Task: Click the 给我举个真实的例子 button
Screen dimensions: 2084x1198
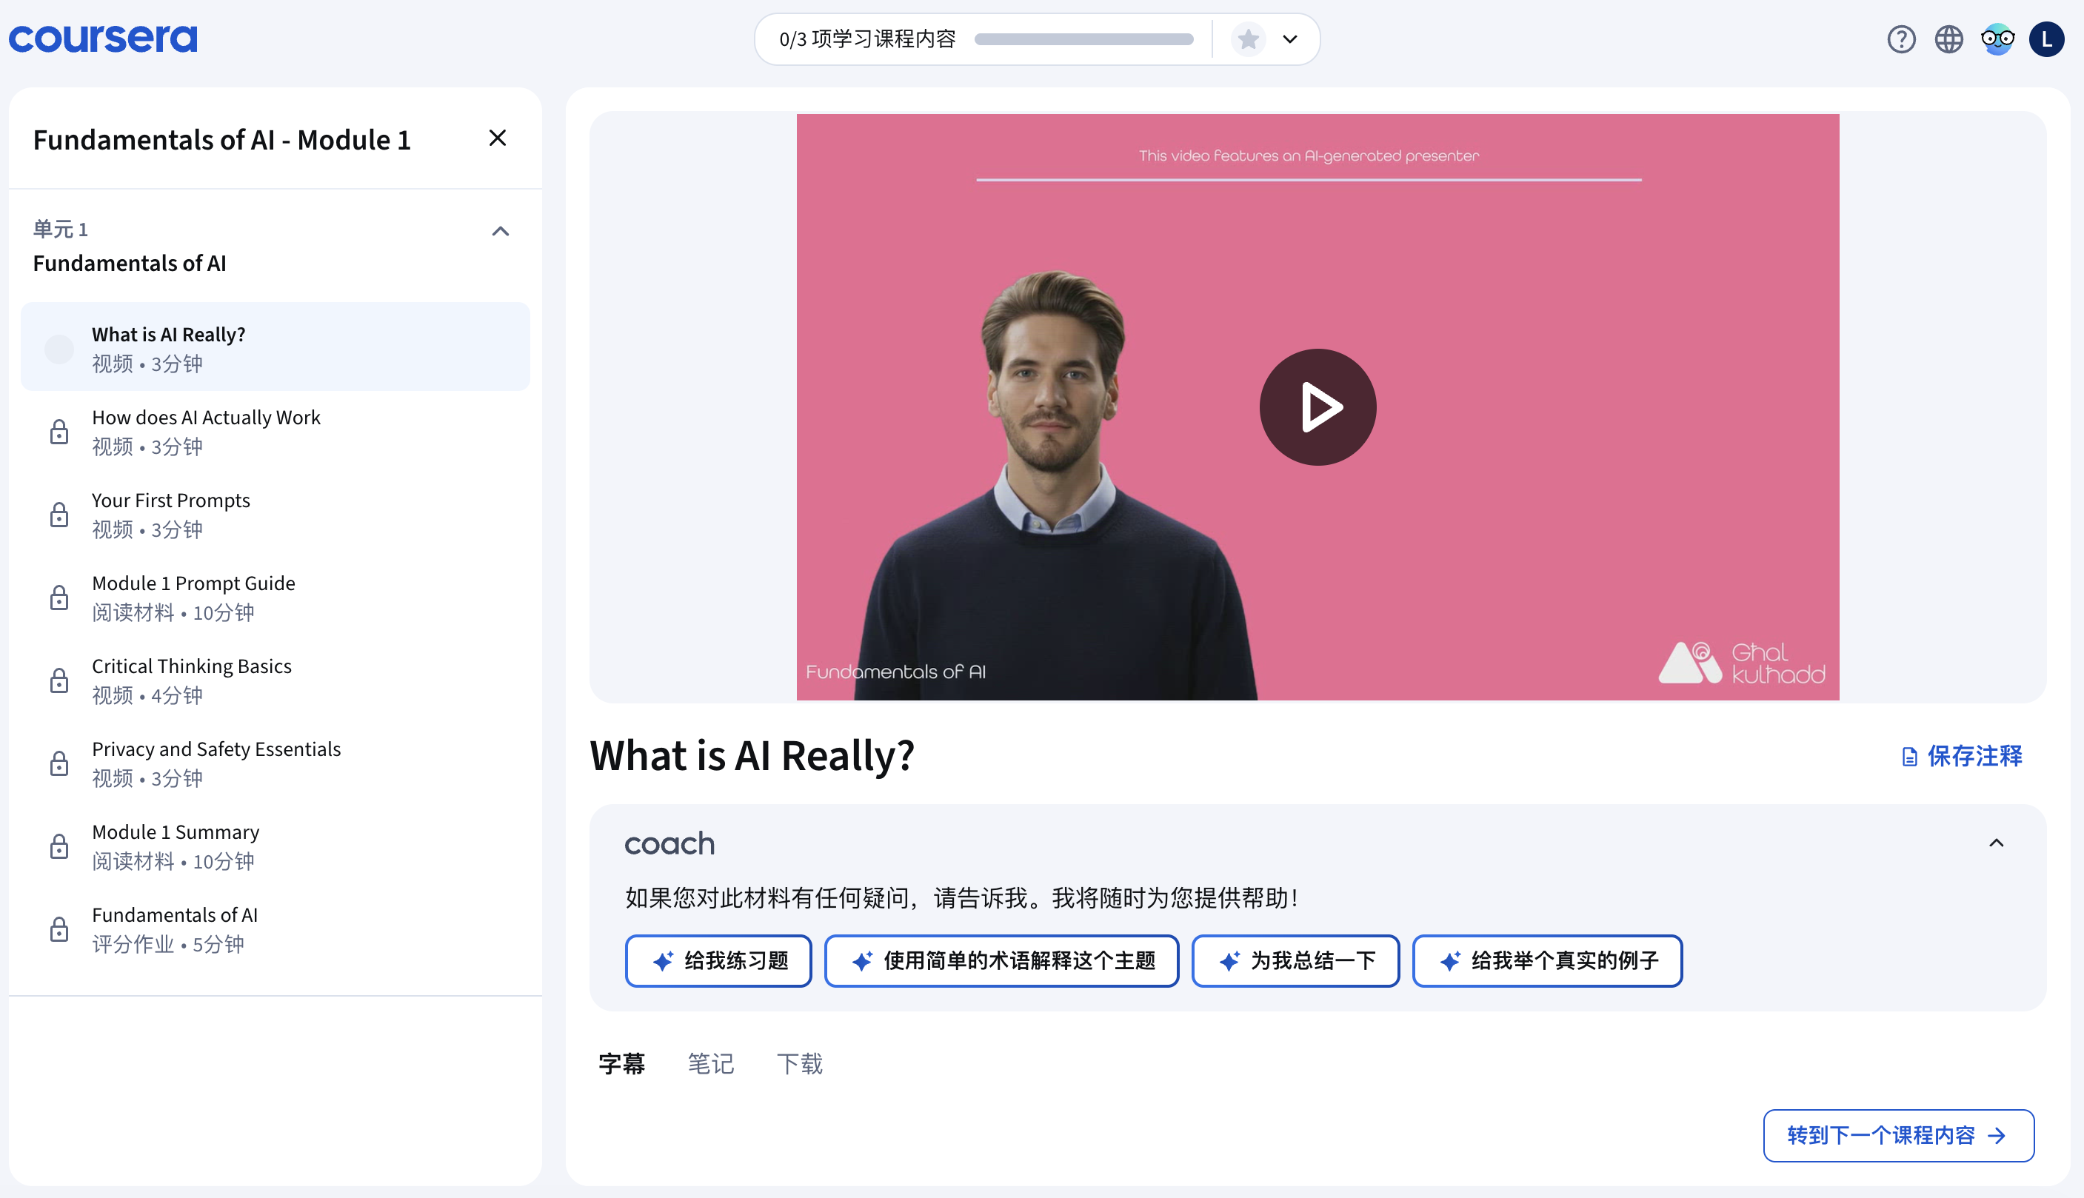Action: point(1547,960)
